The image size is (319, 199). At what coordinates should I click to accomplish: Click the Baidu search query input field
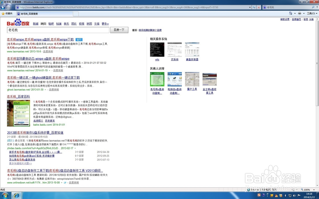[58, 30]
